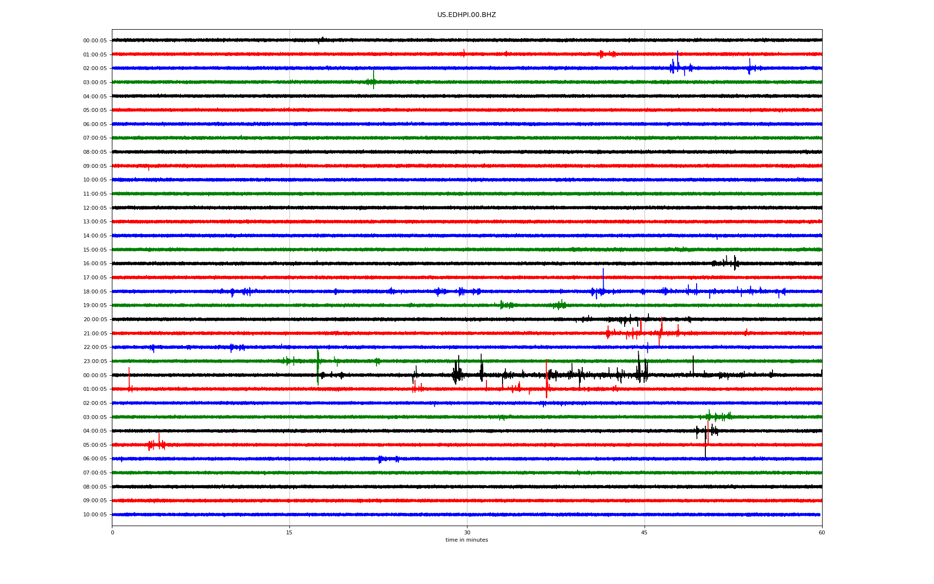Click the 20:00:05 row label
The height and width of the screenshot is (584, 934).
click(x=95, y=320)
